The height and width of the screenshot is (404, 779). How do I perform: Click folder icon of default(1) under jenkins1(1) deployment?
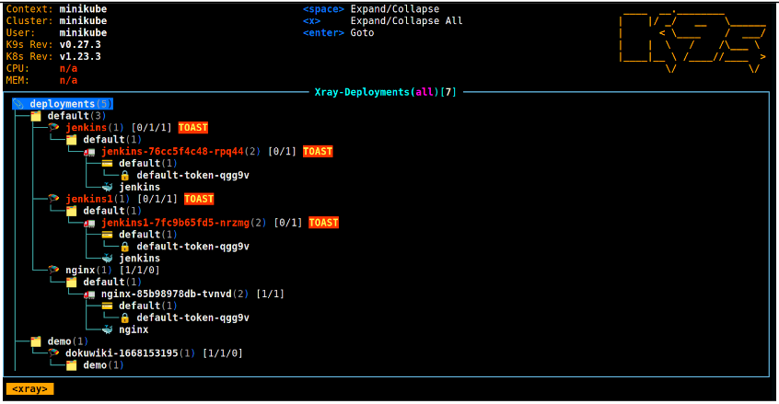click(72, 211)
